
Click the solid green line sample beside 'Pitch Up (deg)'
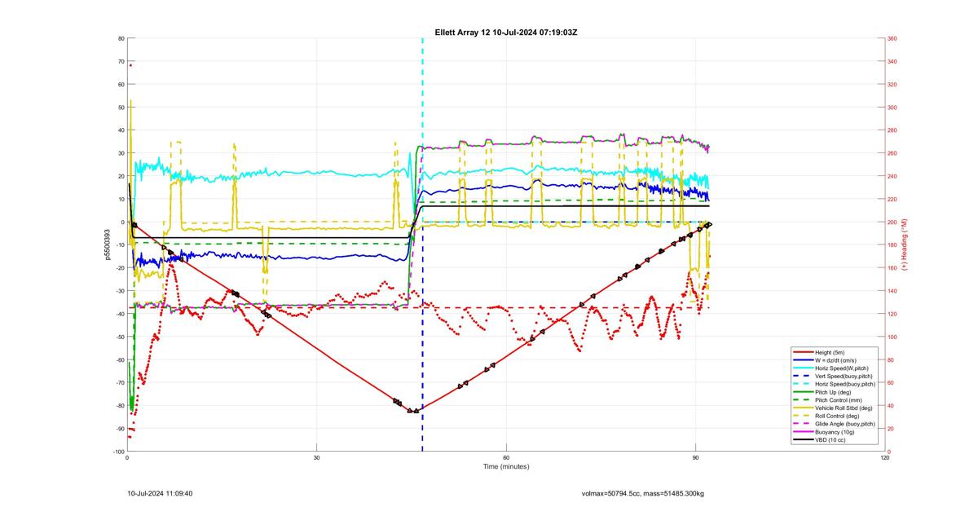click(x=804, y=392)
